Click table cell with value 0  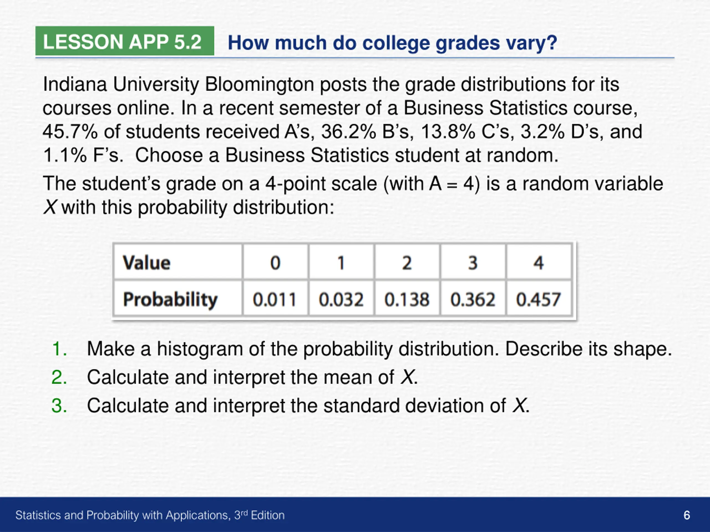coord(275,262)
